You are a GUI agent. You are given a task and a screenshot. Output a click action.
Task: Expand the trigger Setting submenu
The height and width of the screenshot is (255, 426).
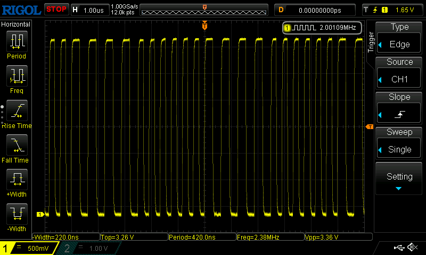(x=398, y=178)
